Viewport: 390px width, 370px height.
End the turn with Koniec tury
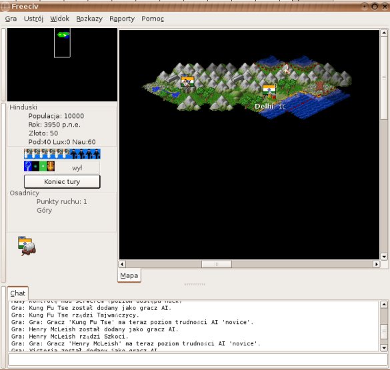click(62, 181)
